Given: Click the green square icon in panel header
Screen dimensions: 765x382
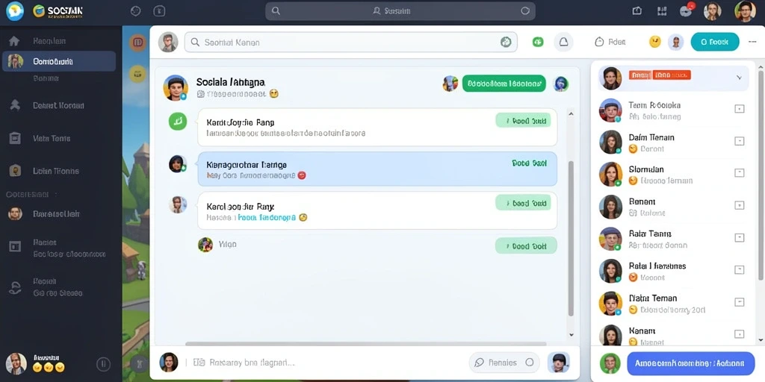Looking at the screenshot, I should tap(538, 43).
